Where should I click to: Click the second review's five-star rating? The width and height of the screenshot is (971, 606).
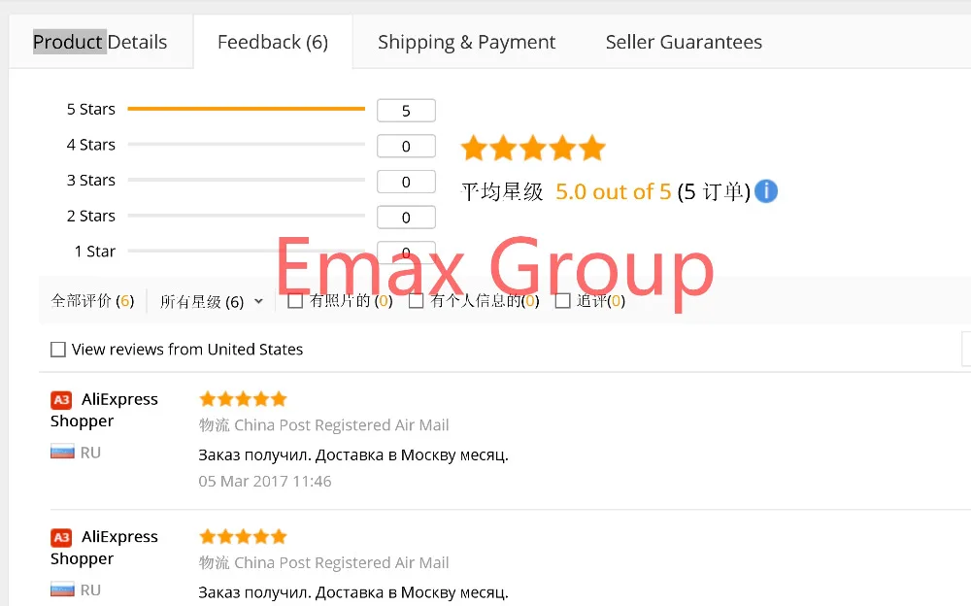243,537
